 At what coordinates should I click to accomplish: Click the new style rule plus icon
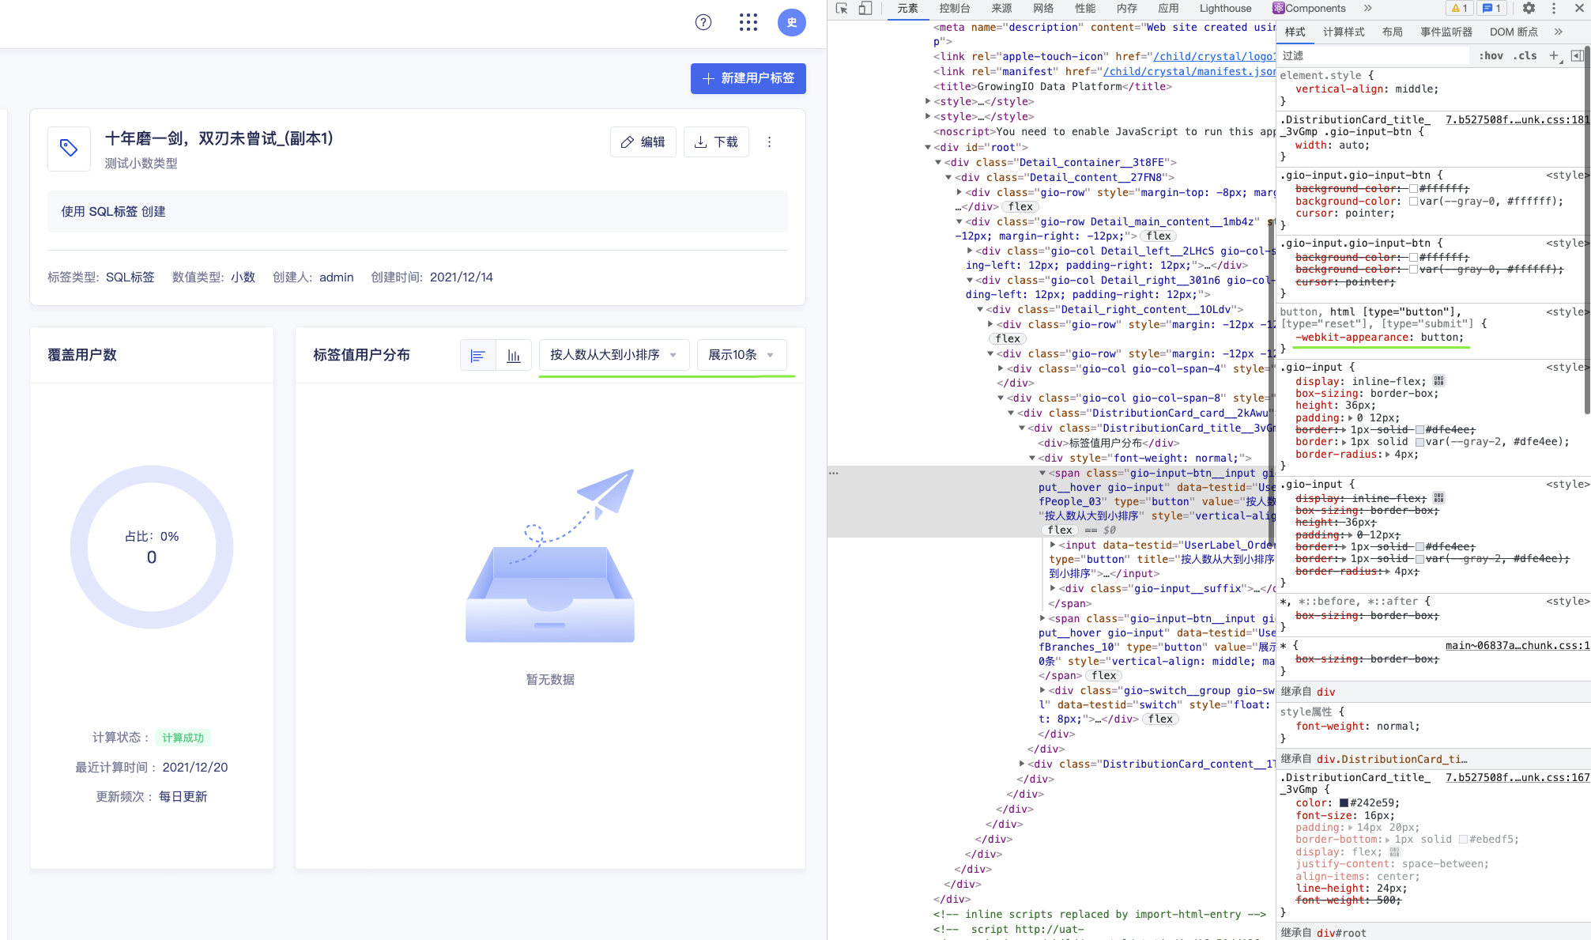1554,55
